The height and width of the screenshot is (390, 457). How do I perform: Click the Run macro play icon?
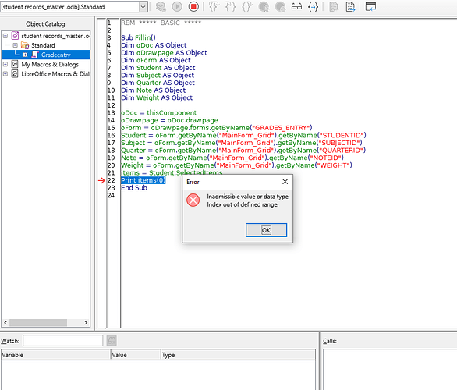coord(177,6)
